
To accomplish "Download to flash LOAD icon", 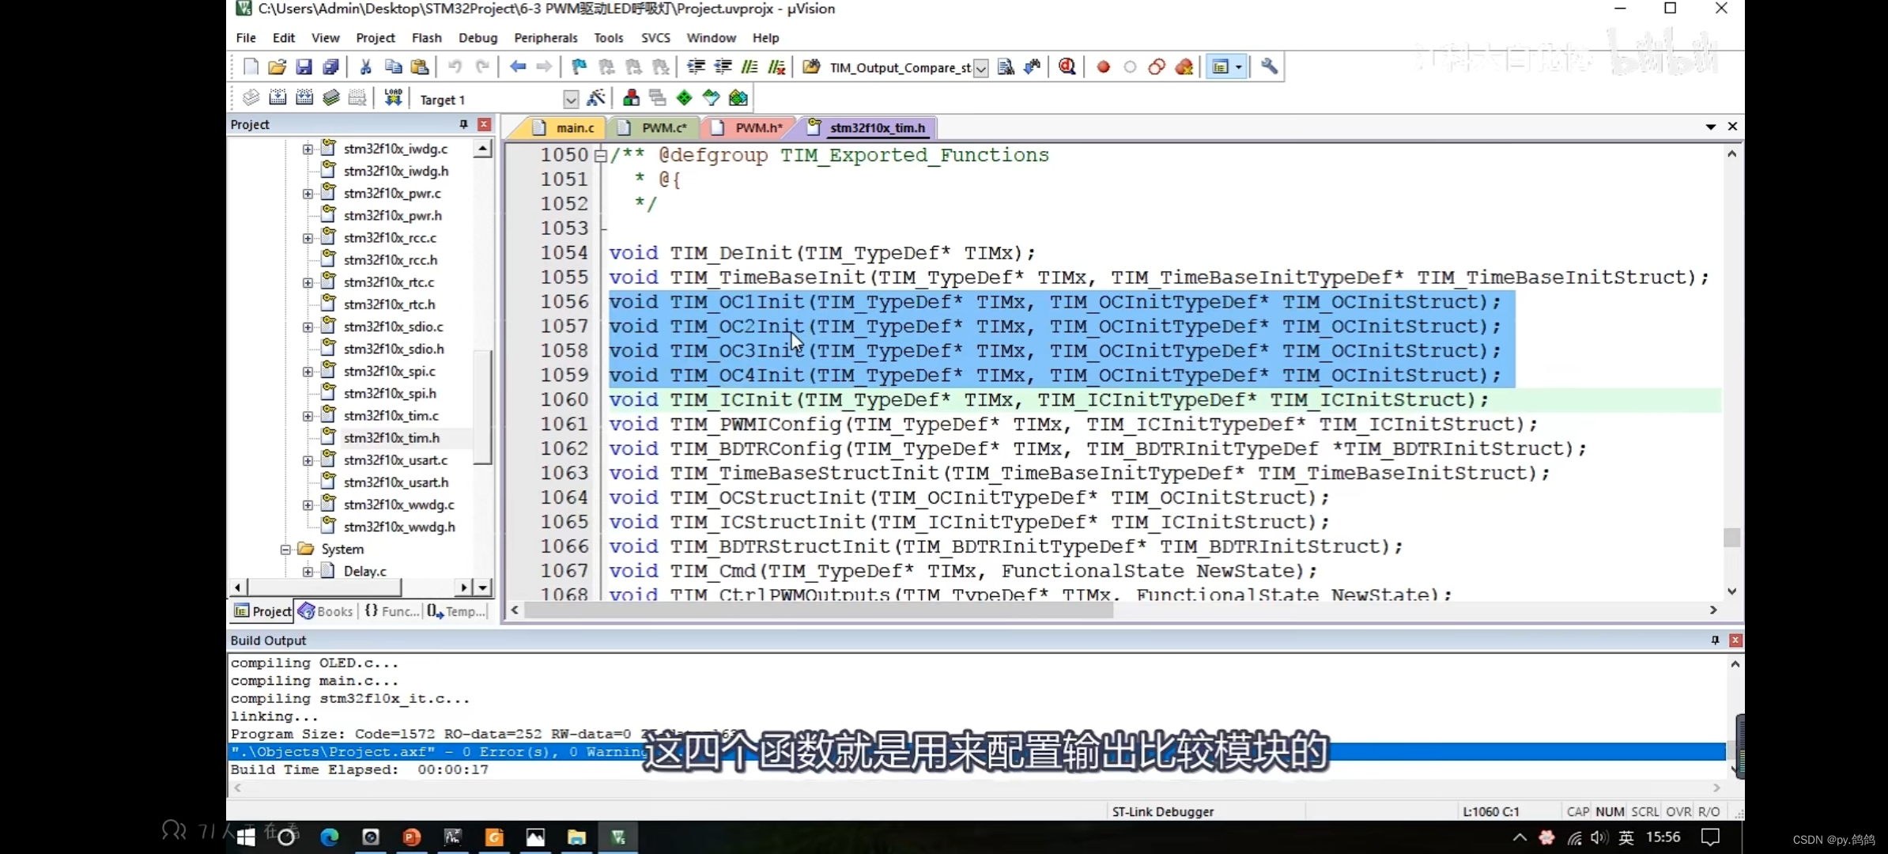I will click(393, 98).
